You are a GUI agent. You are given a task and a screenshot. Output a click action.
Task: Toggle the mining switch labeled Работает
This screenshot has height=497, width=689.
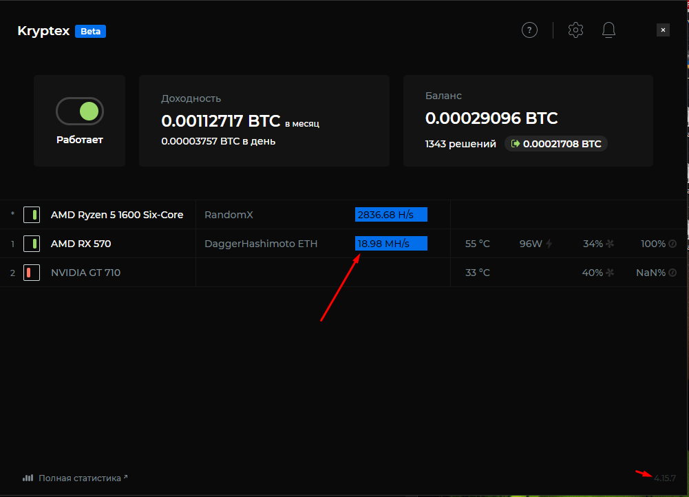[x=80, y=112]
